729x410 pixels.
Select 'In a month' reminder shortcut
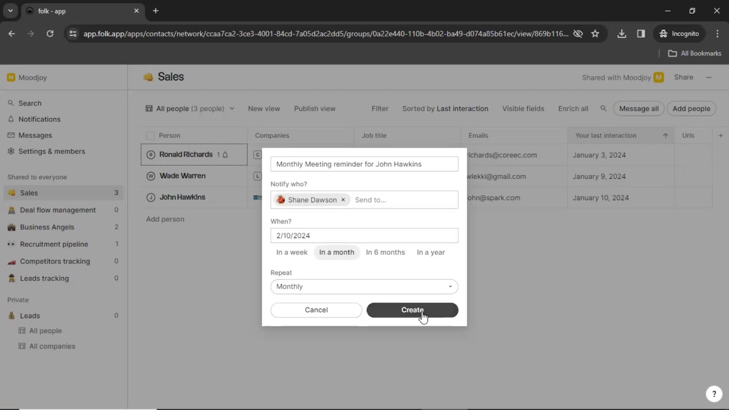(336, 252)
